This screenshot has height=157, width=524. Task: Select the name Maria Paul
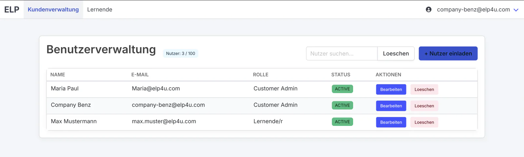(x=65, y=88)
